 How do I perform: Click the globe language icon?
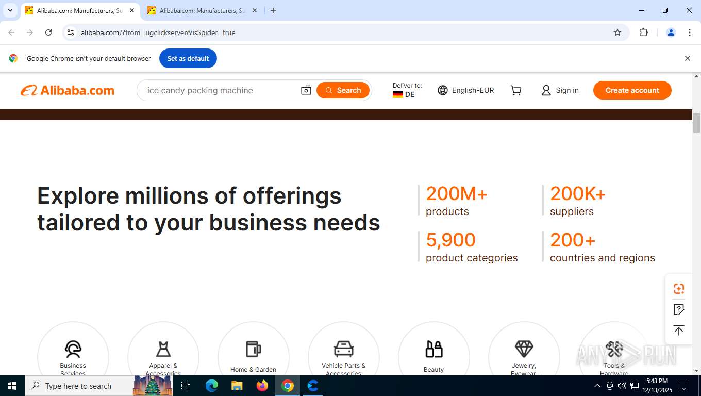tap(443, 90)
